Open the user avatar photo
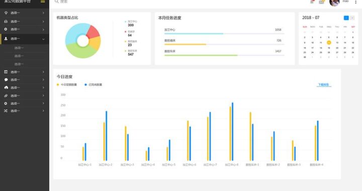This screenshot has height=191, width=362. 334,3
